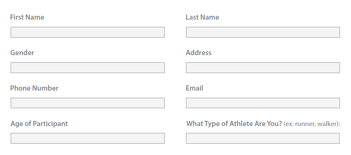This screenshot has height=155, width=351.
Task: Click the "(ex: runner, walker)" hint text
Action: [x=312, y=124]
